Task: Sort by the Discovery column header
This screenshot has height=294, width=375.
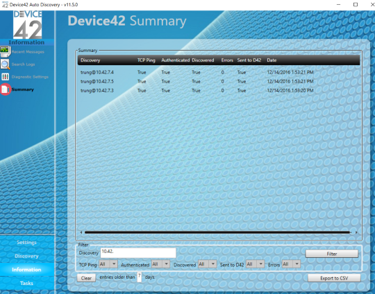Action: [x=90, y=60]
